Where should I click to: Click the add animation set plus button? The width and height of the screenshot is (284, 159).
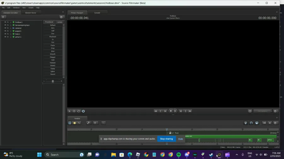pyautogui.click(x=3, y=17)
